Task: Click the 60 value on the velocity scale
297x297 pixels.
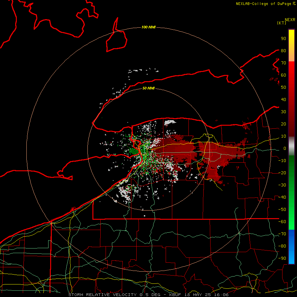Action: pos(283,75)
